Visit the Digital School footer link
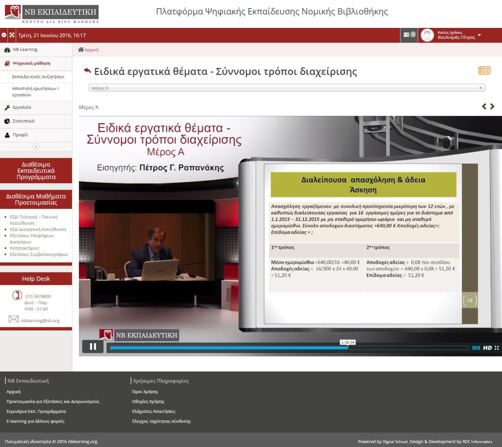This screenshot has height=447, width=502. coord(395,442)
